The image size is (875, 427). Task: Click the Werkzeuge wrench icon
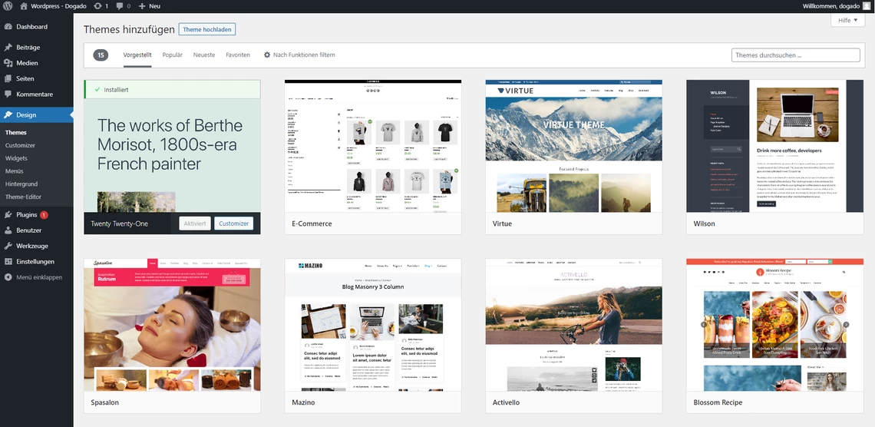[8, 246]
